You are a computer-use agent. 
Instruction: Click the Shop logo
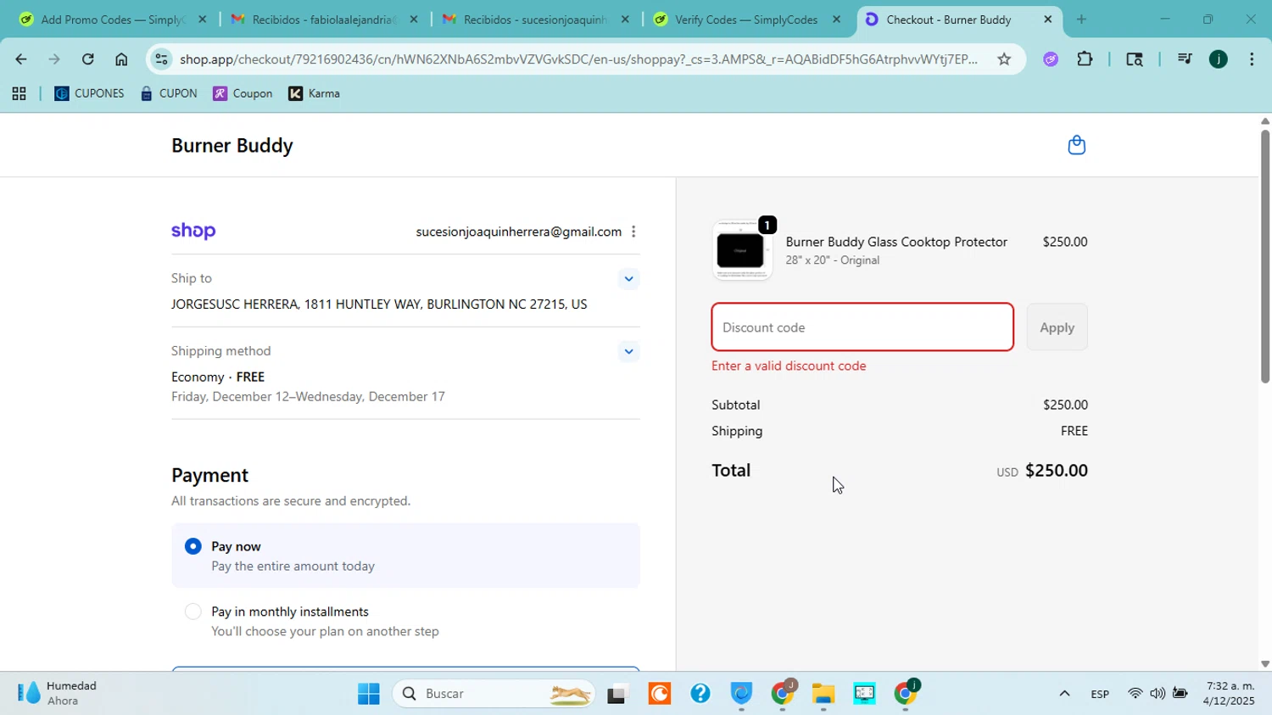click(193, 232)
